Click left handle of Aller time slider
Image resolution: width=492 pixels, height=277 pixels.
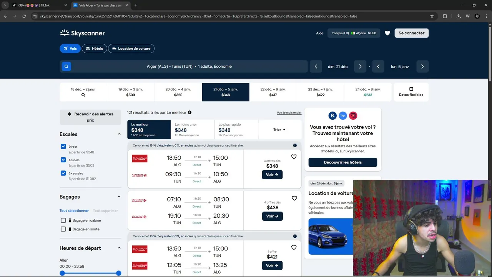(62, 273)
